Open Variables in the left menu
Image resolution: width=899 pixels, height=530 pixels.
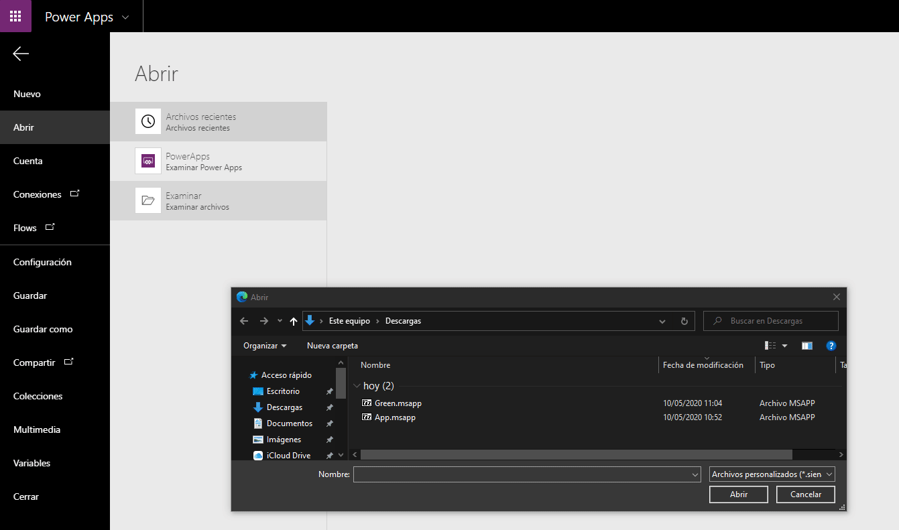click(x=32, y=463)
